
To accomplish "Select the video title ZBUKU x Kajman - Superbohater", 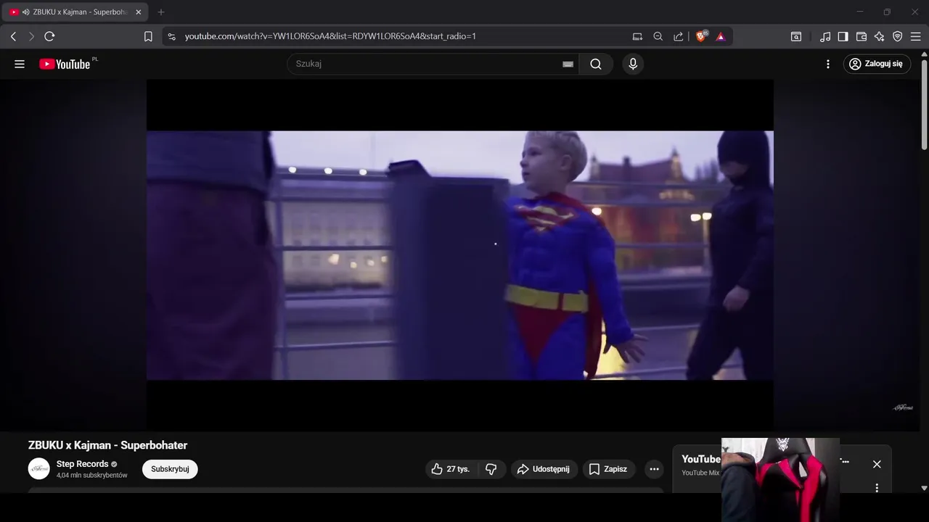I will pyautogui.click(x=107, y=445).
